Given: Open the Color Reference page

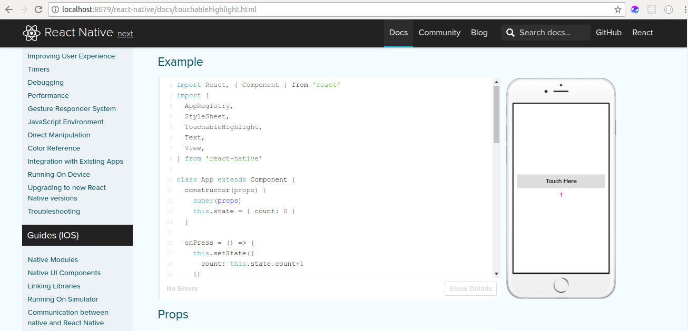Looking at the screenshot, I should tap(54, 148).
